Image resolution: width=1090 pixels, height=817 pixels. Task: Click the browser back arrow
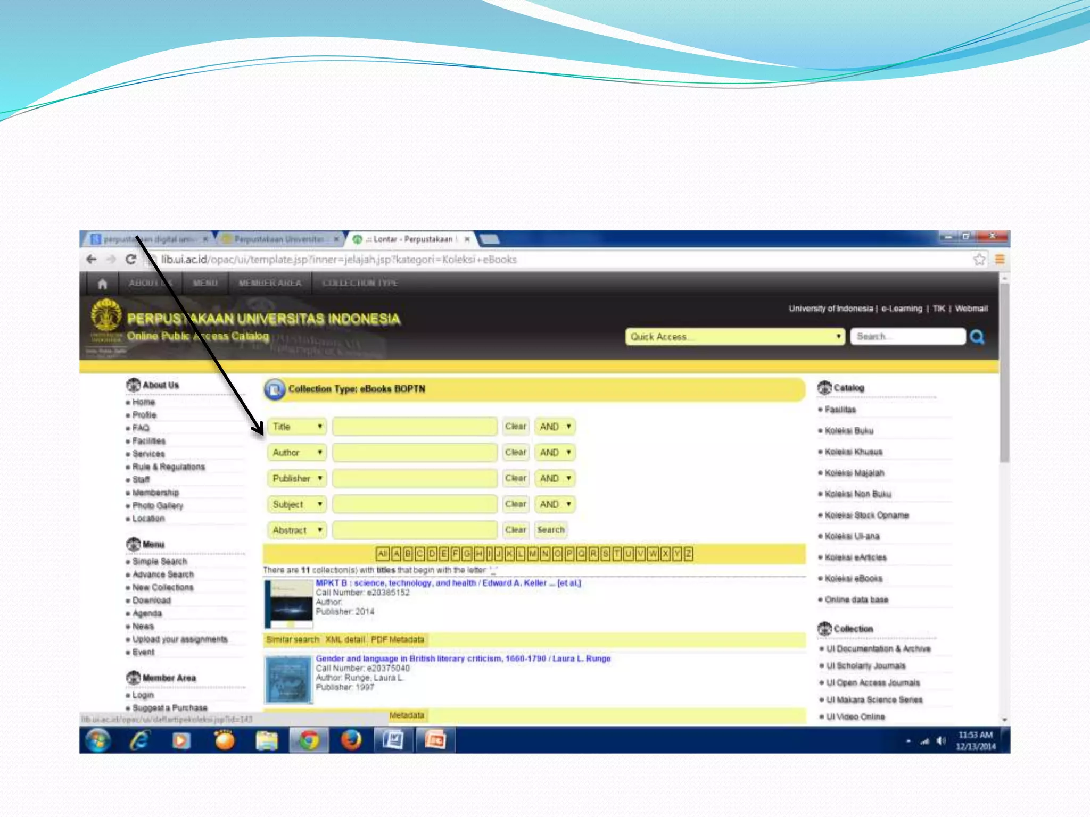[92, 260]
